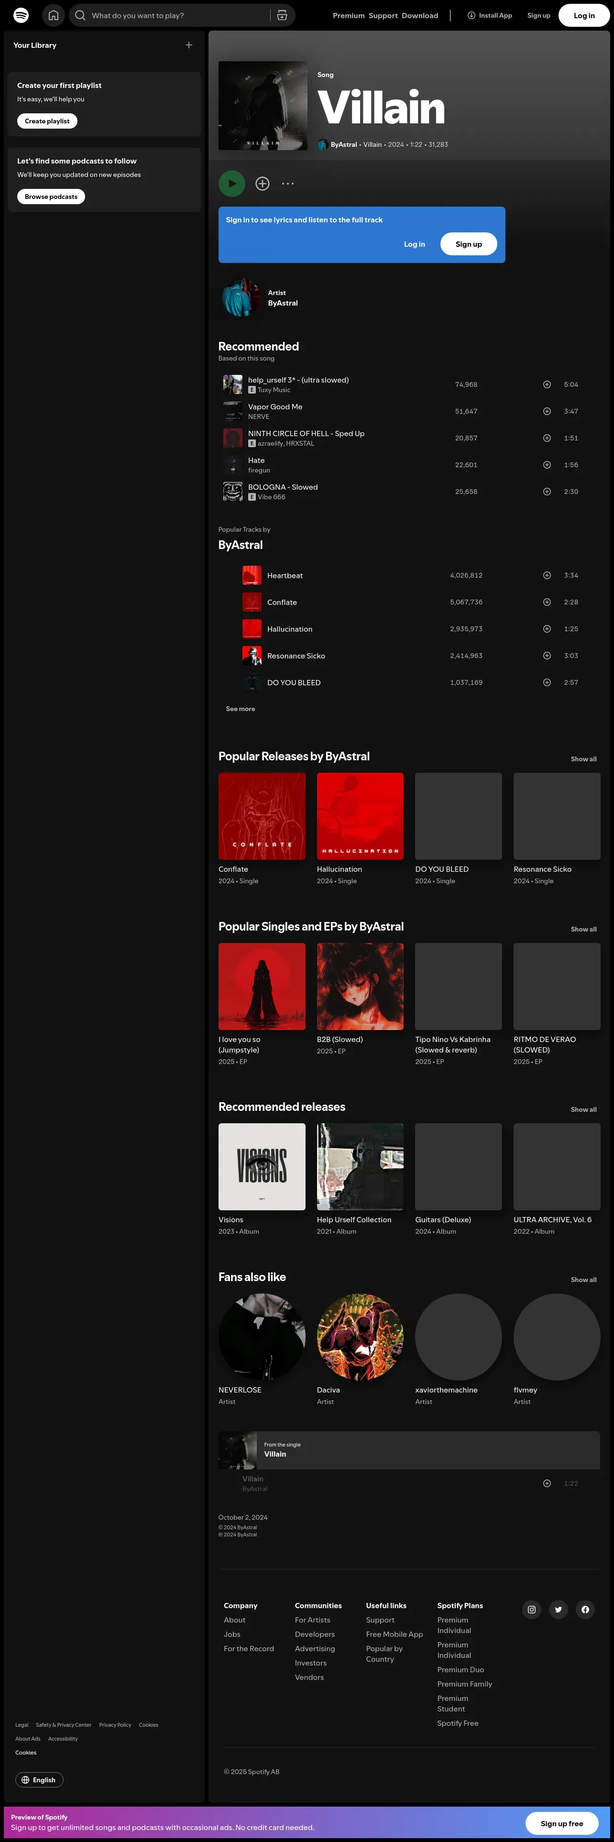
Task: Open ByAstral artist avatar
Action: (241, 297)
